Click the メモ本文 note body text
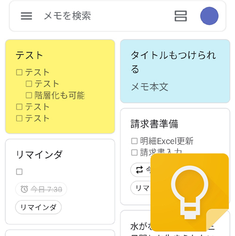The width and height of the screenshot is (235, 236). [149, 87]
